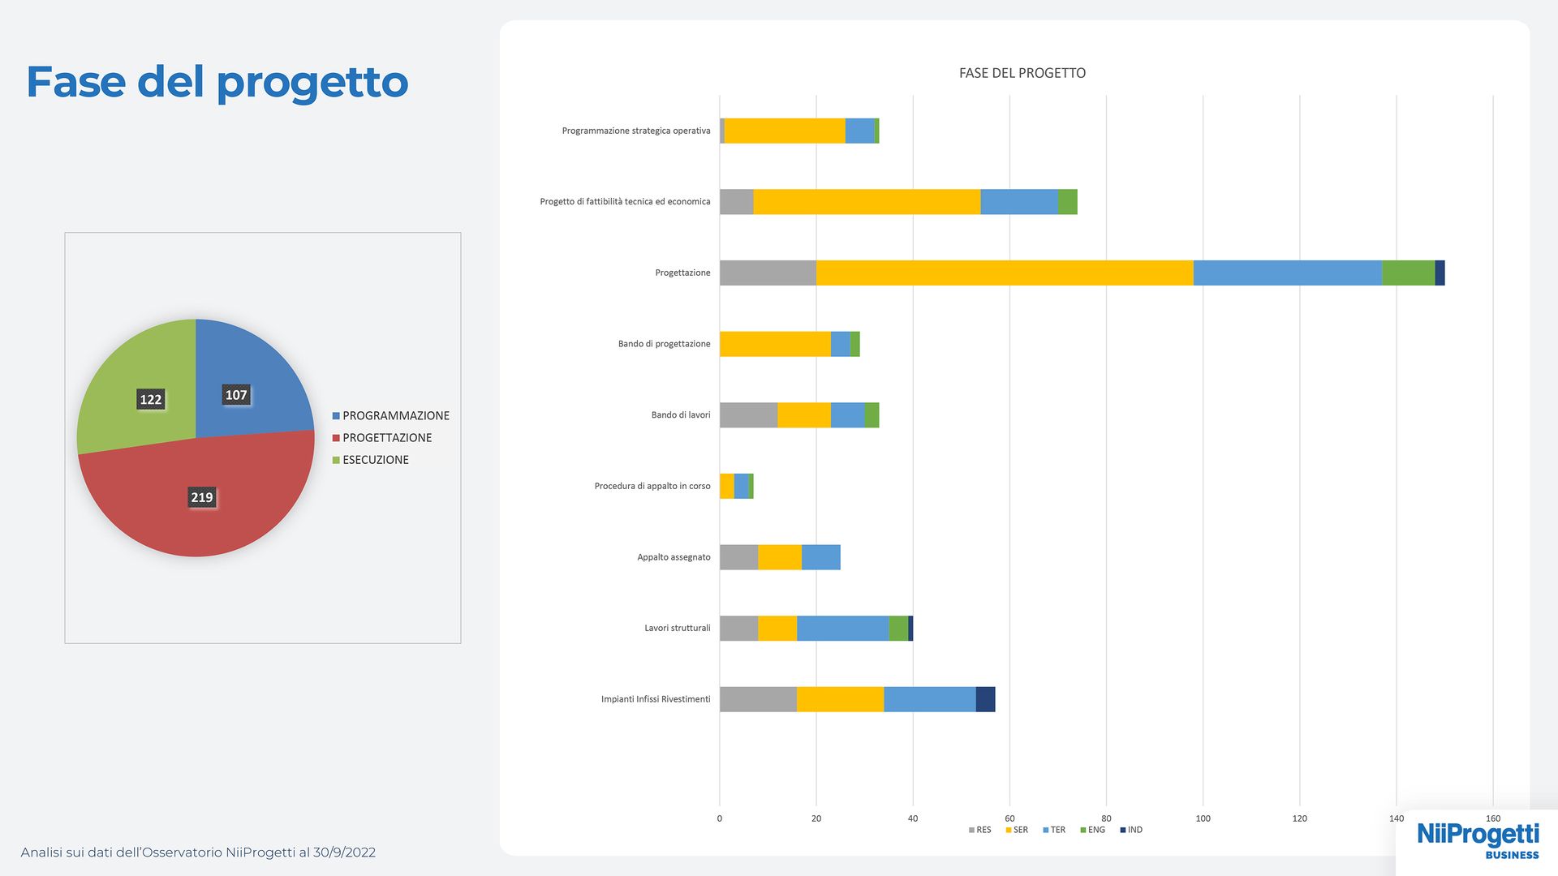Viewport: 1558px width, 876px height.
Task: Select the dark blue IND legend entry
Action: pos(1131,830)
